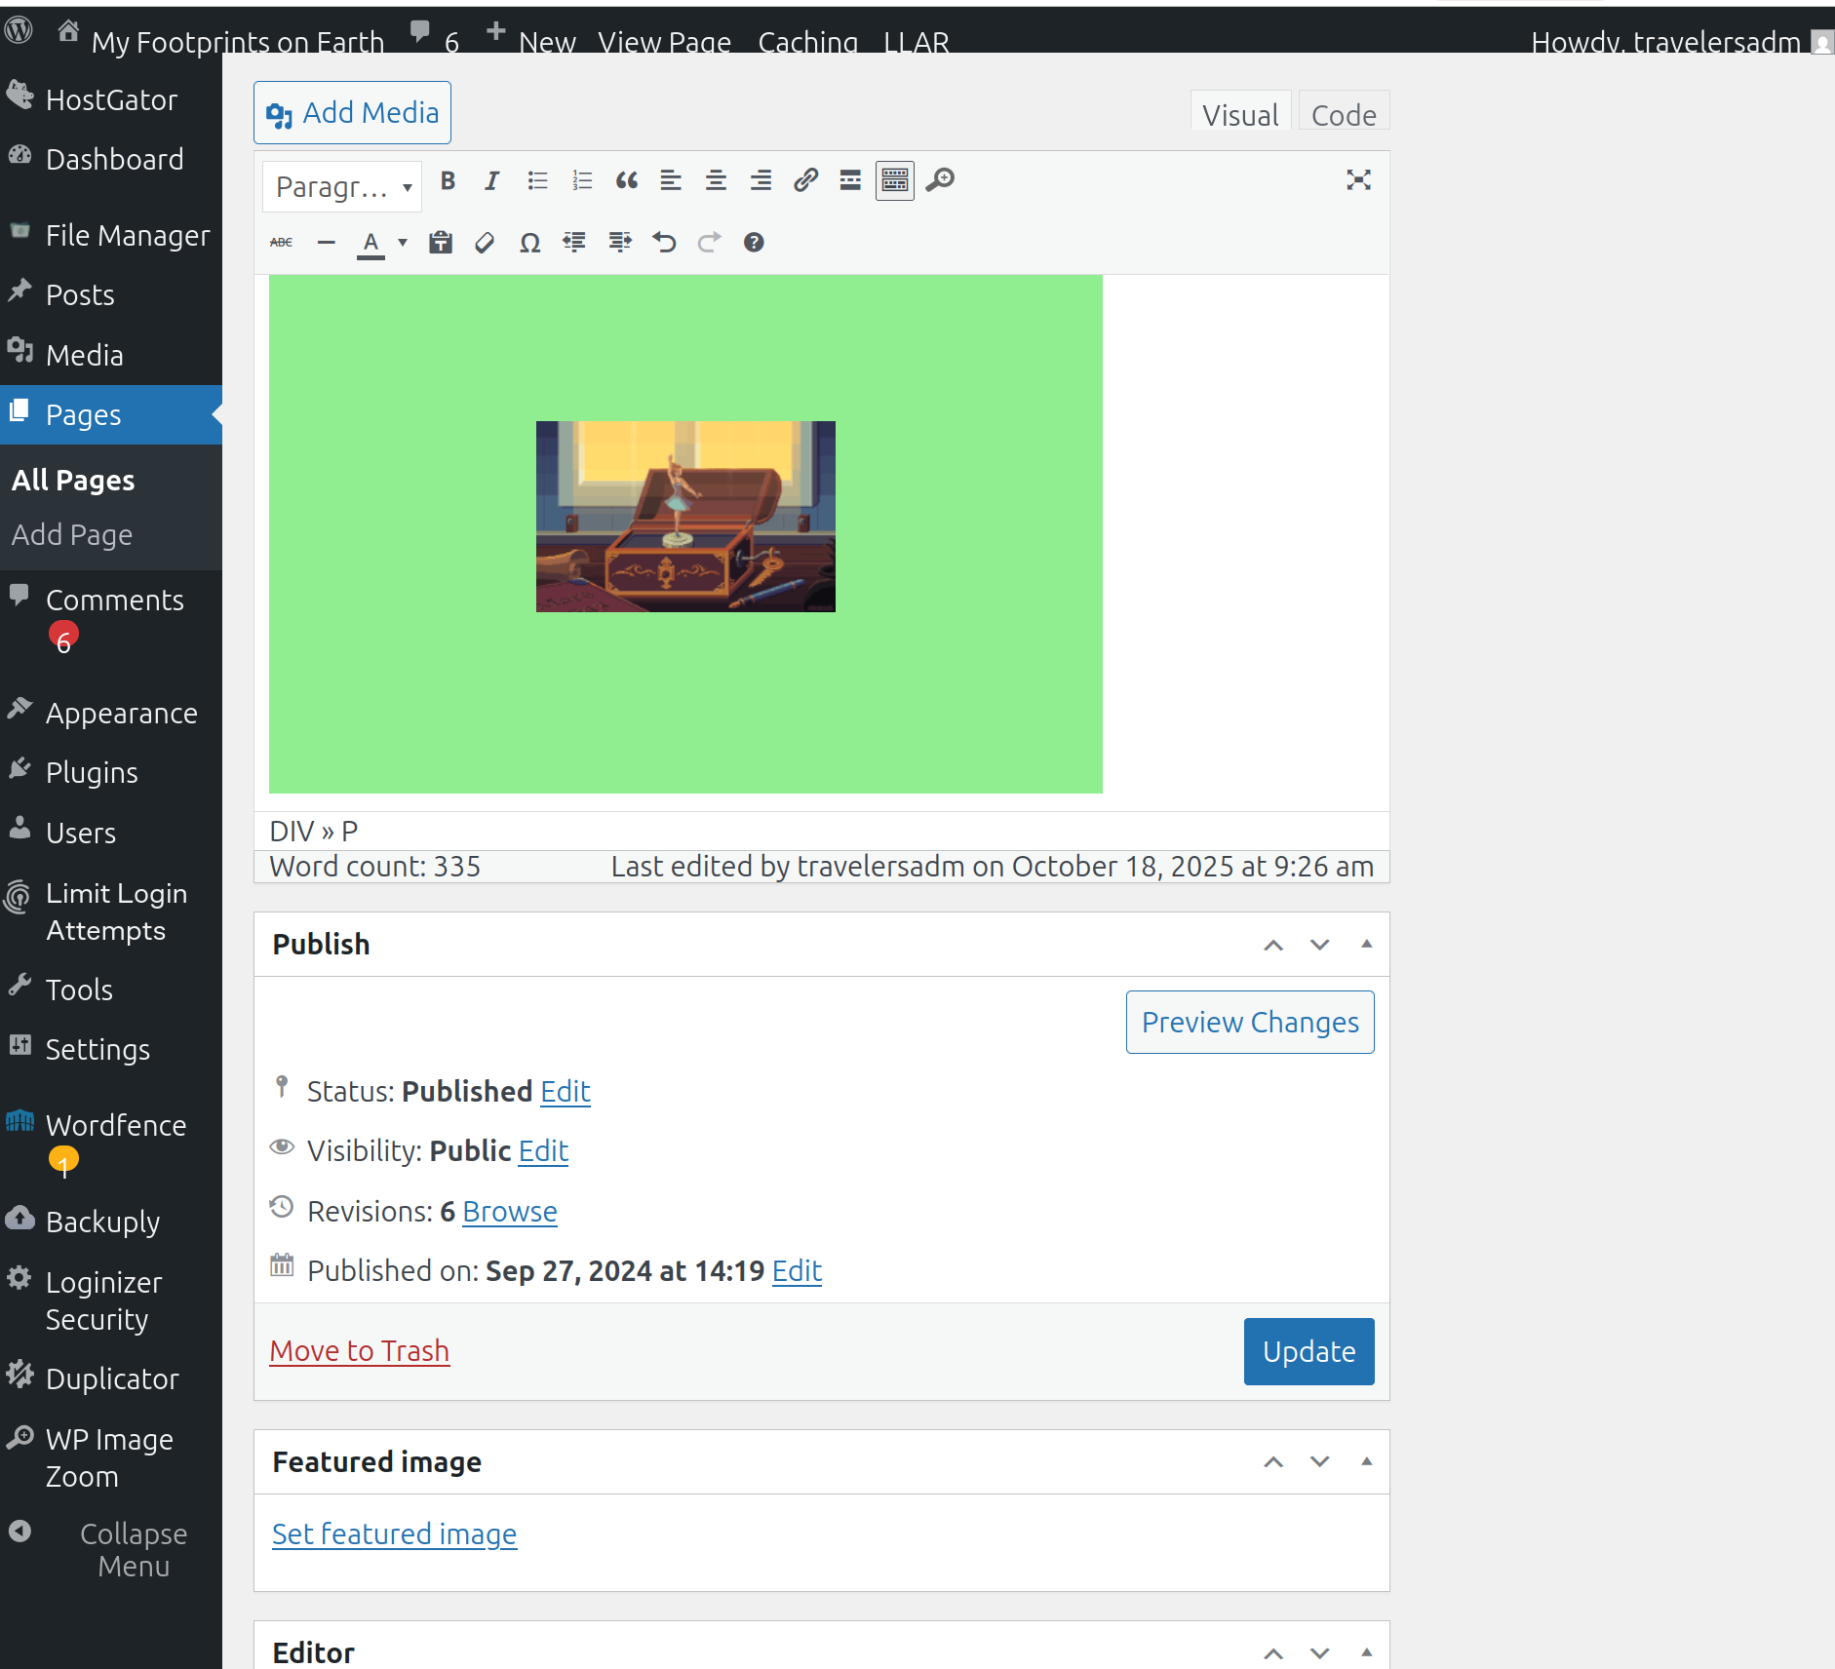Click View Page in admin bar
The width and height of the screenshot is (1835, 1669).
click(x=665, y=42)
